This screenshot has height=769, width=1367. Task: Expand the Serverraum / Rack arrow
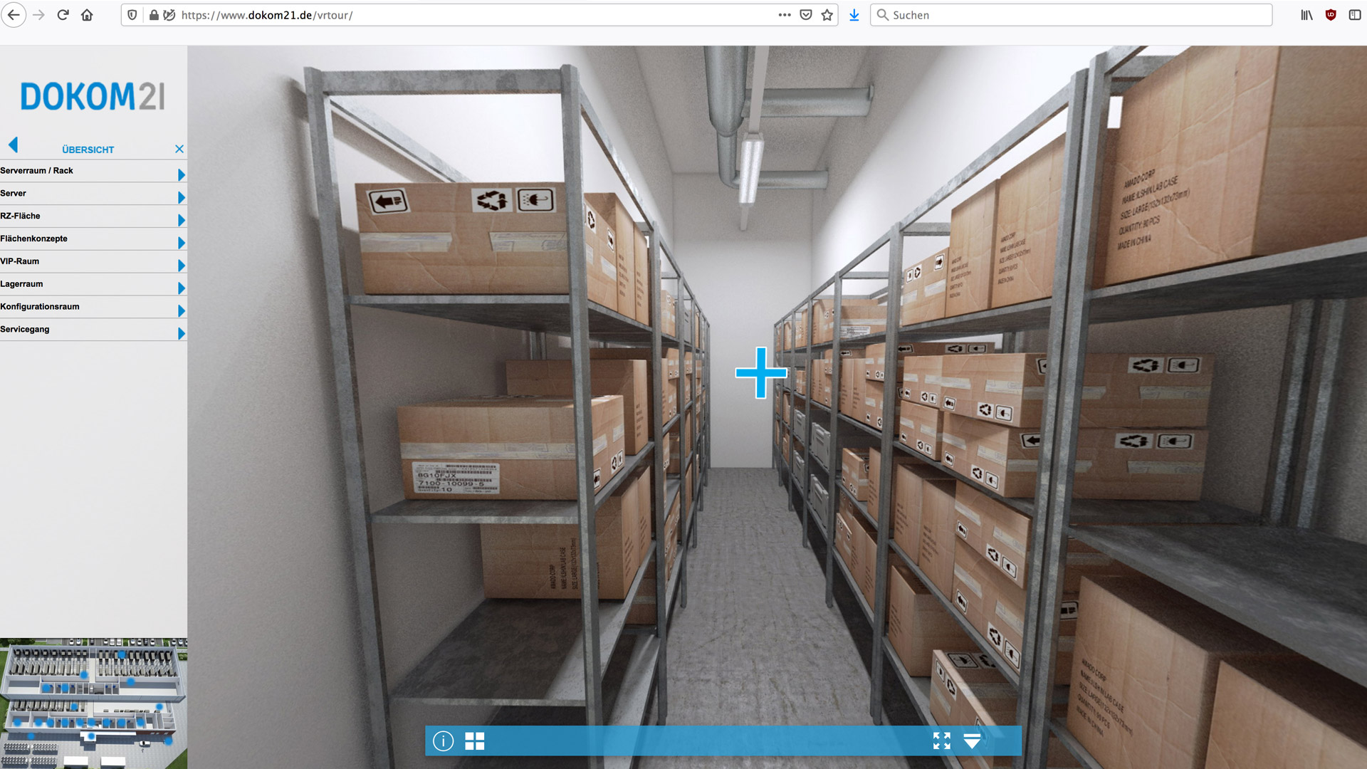[x=182, y=174]
